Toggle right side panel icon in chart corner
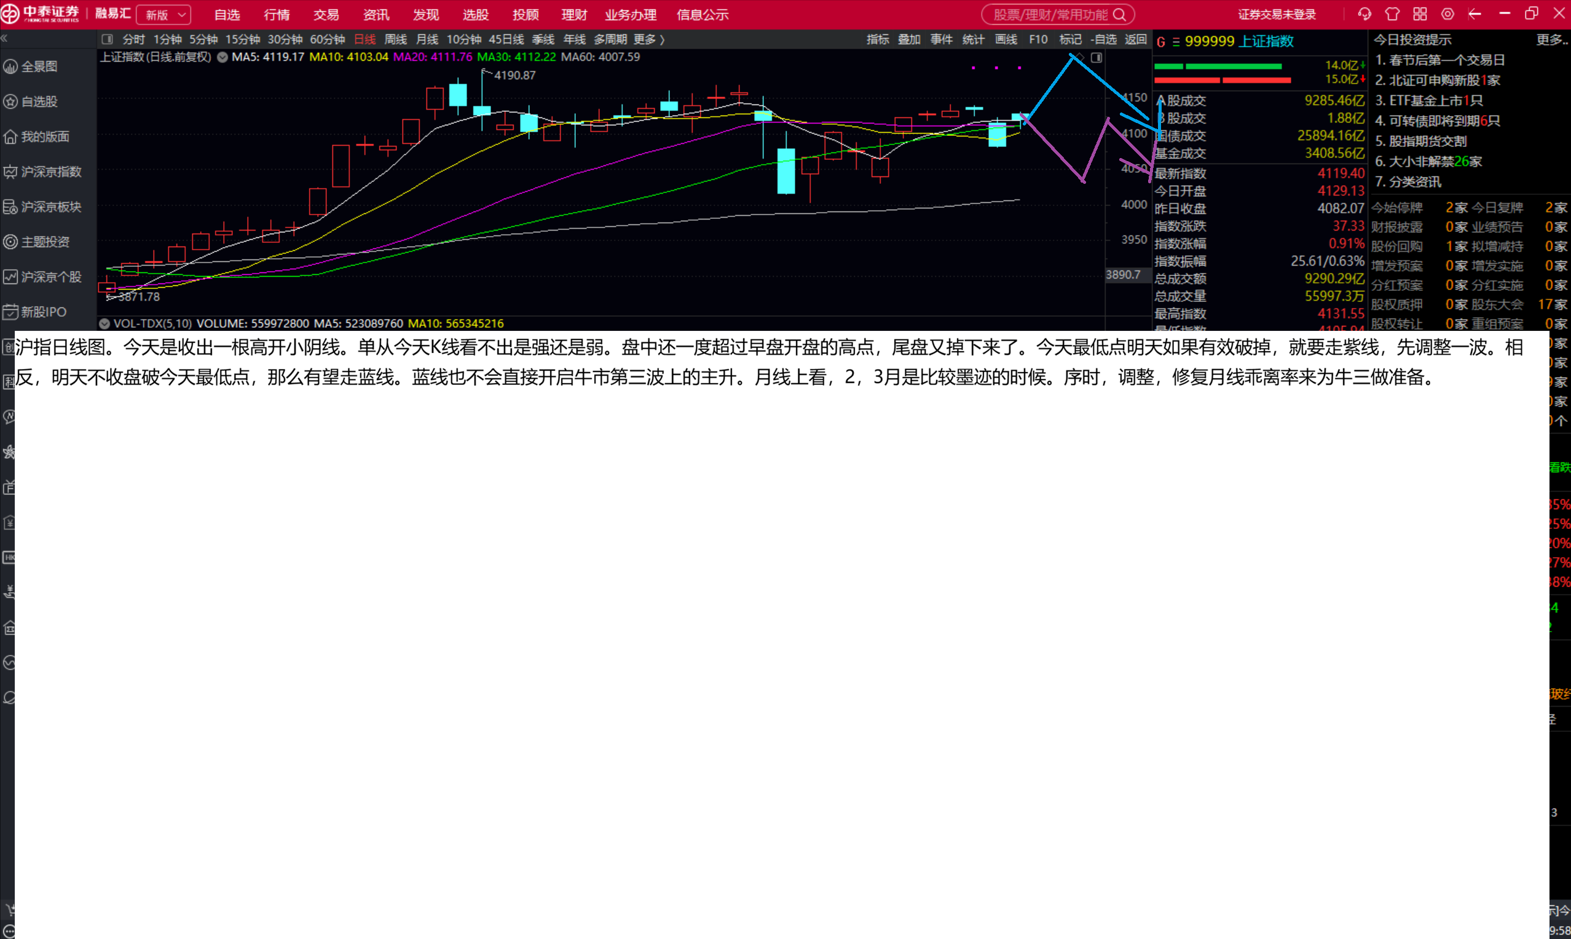1571x939 pixels. (1097, 58)
